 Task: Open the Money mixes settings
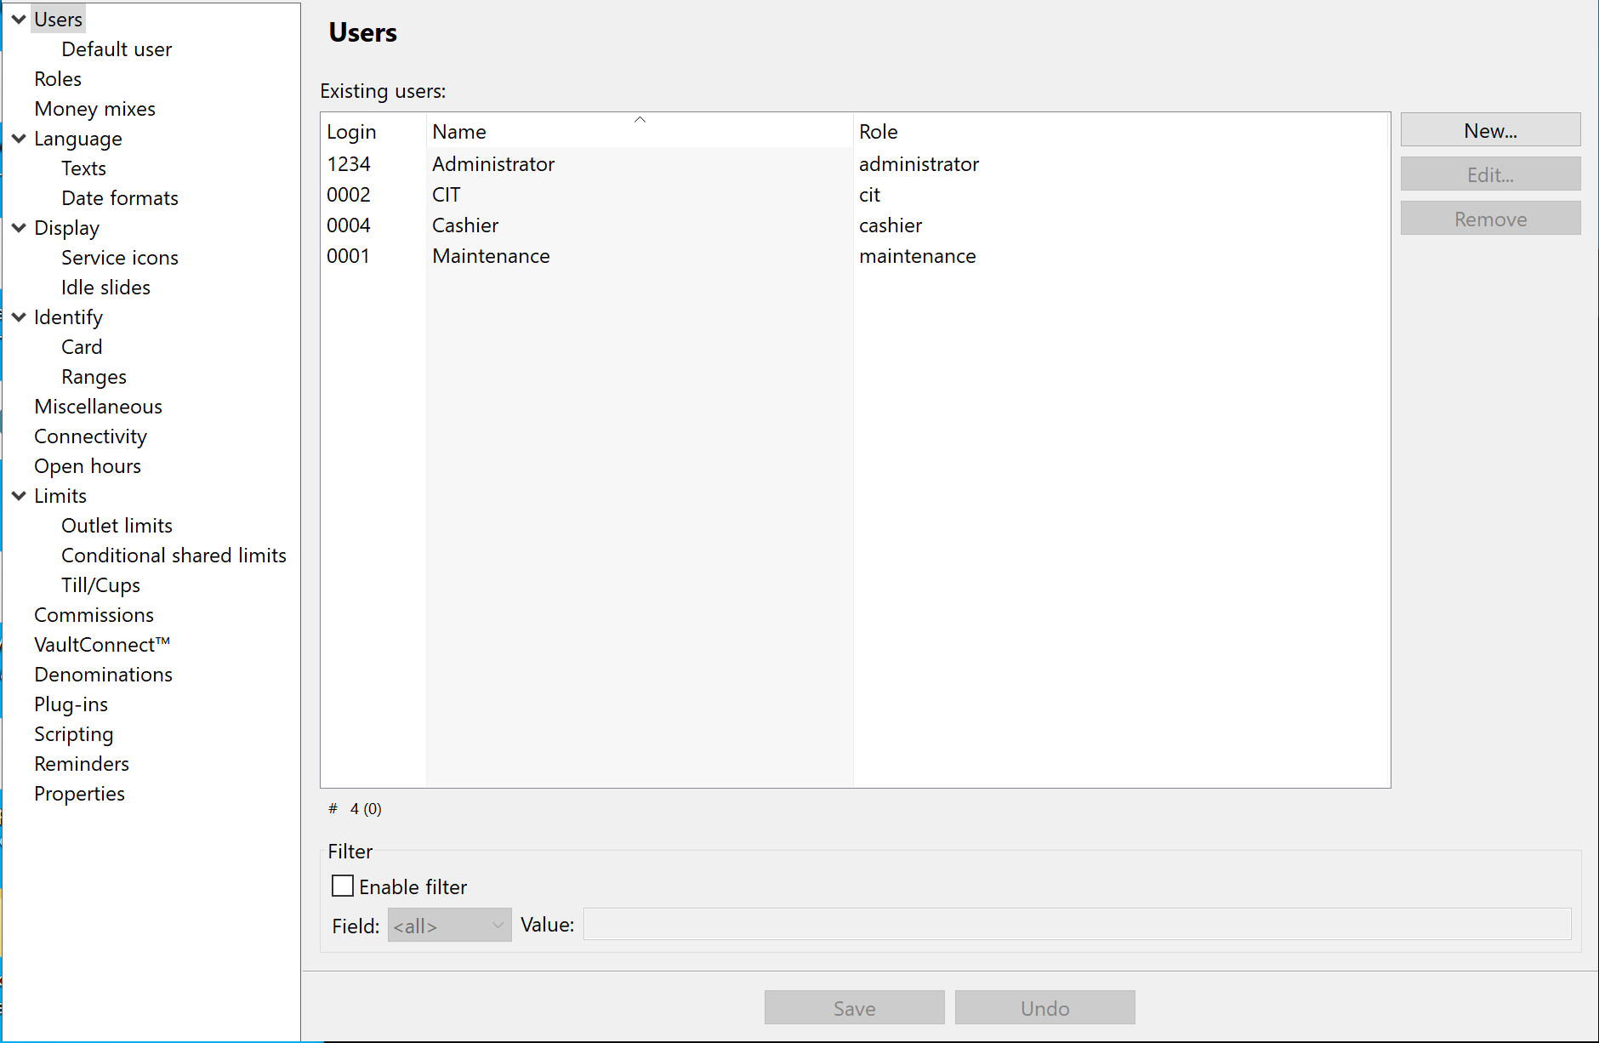click(94, 108)
